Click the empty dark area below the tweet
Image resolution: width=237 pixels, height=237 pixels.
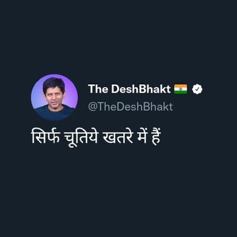tap(118, 188)
